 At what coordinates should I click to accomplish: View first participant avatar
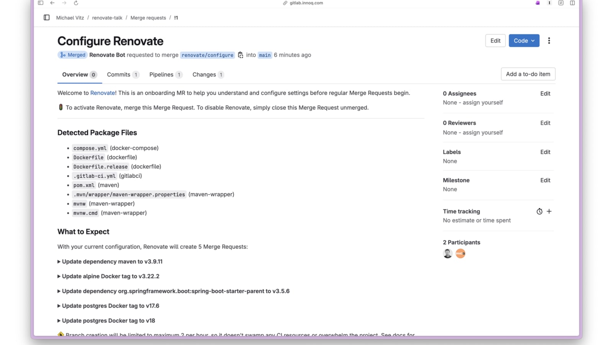pos(447,253)
